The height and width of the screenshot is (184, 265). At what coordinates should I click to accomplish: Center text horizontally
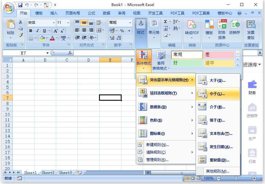(x=84, y=30)
